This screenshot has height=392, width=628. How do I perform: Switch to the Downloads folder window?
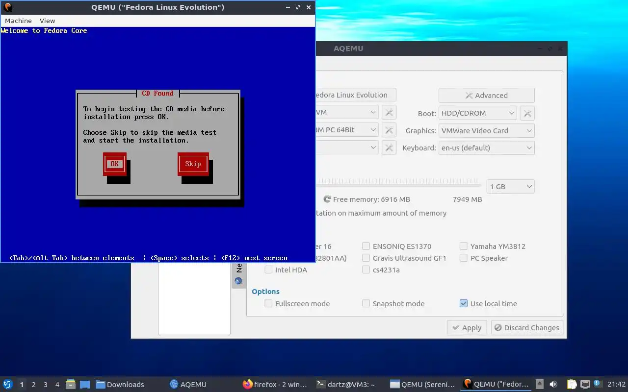click(120, 384)
